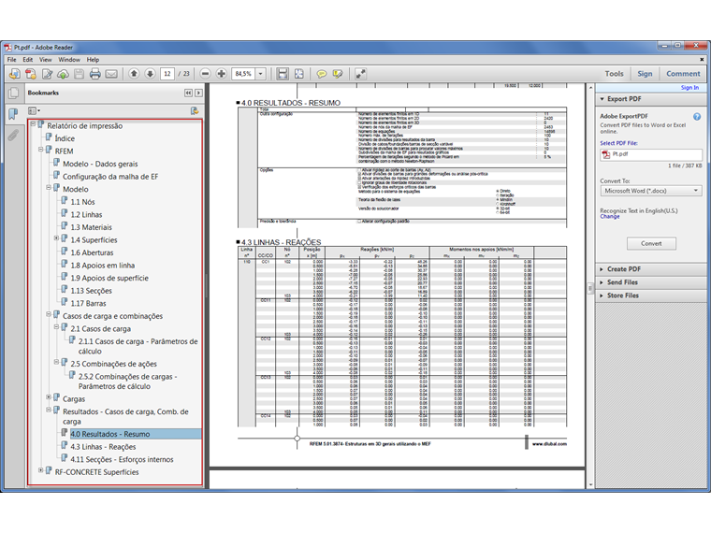711x533 pixels.
Task: Select the 4.3 Linhas - Reações bookmark
Action: [x=103, y=447]
